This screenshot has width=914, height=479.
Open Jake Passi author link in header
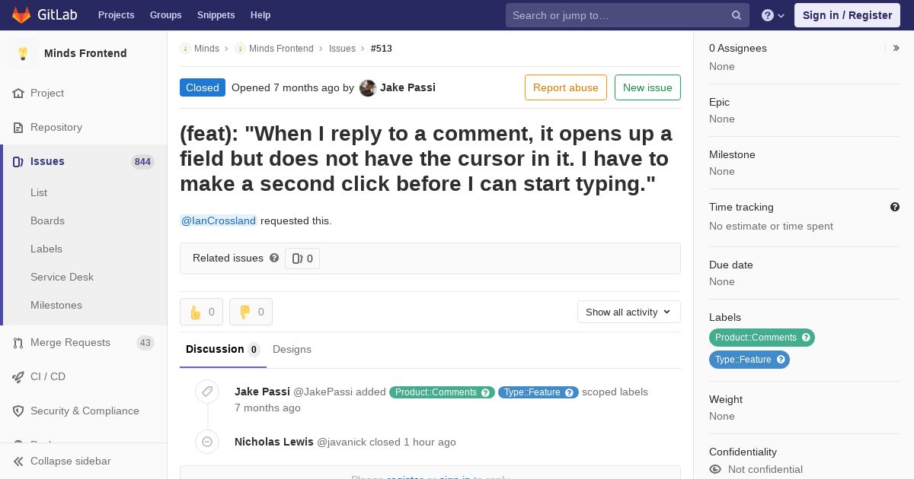pyautogui.click(x=407, y=87)
